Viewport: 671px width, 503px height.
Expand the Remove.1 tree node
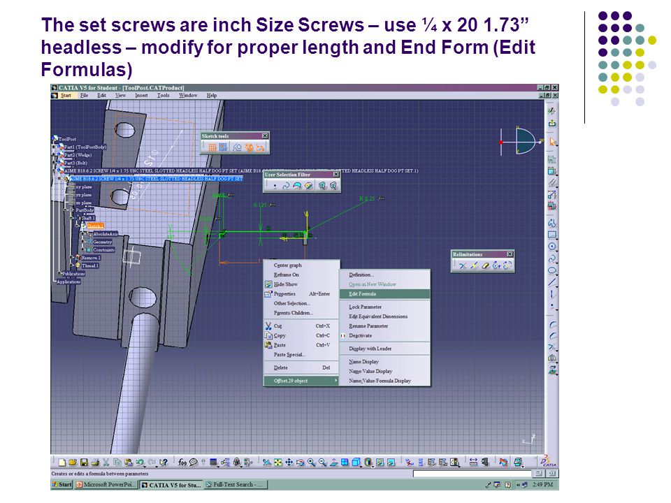[71, 258]
